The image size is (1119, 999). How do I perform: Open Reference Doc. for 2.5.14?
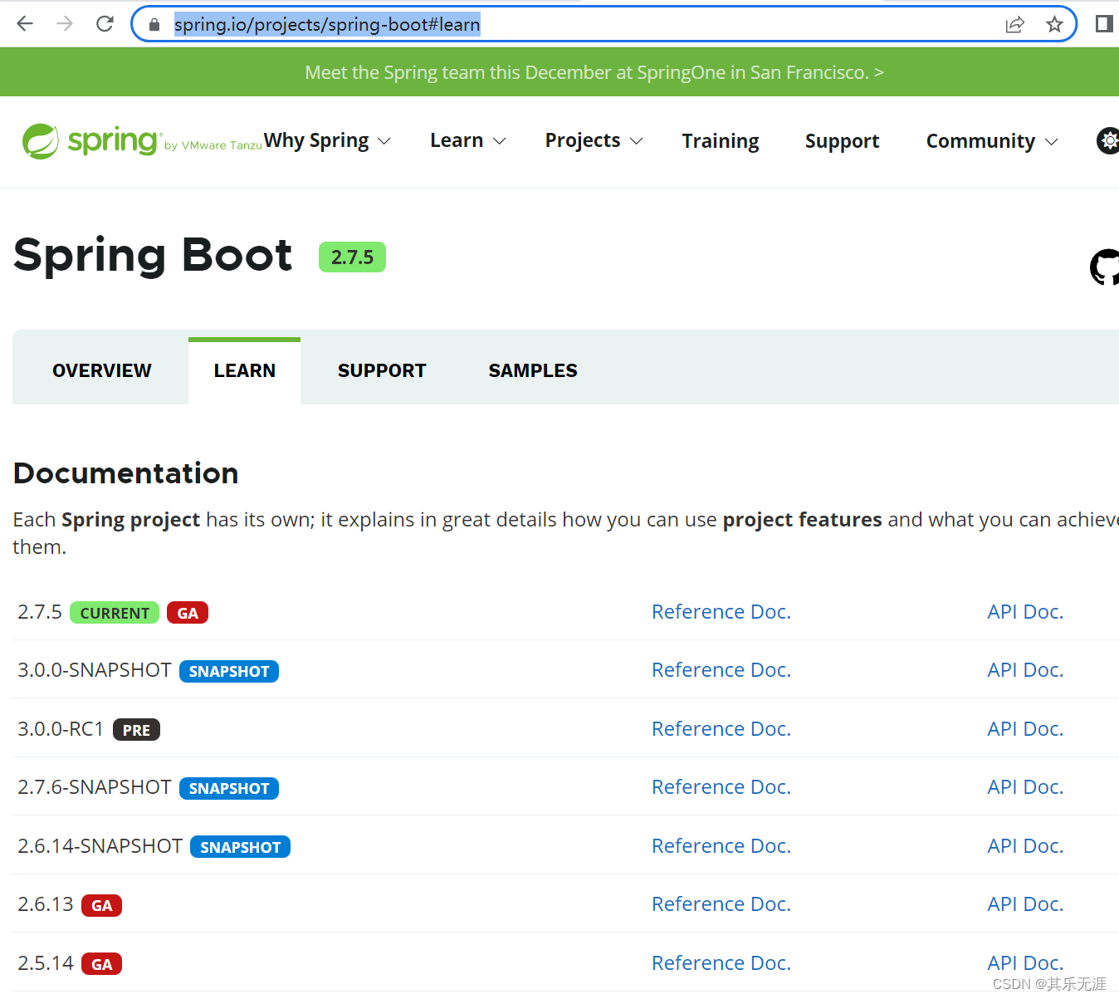click(x=721, y=963)
